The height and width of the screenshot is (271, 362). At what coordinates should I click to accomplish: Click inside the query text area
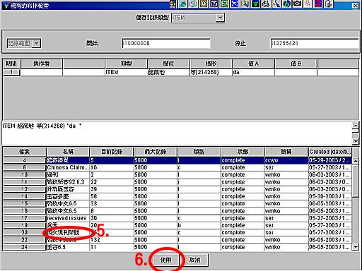177,133
